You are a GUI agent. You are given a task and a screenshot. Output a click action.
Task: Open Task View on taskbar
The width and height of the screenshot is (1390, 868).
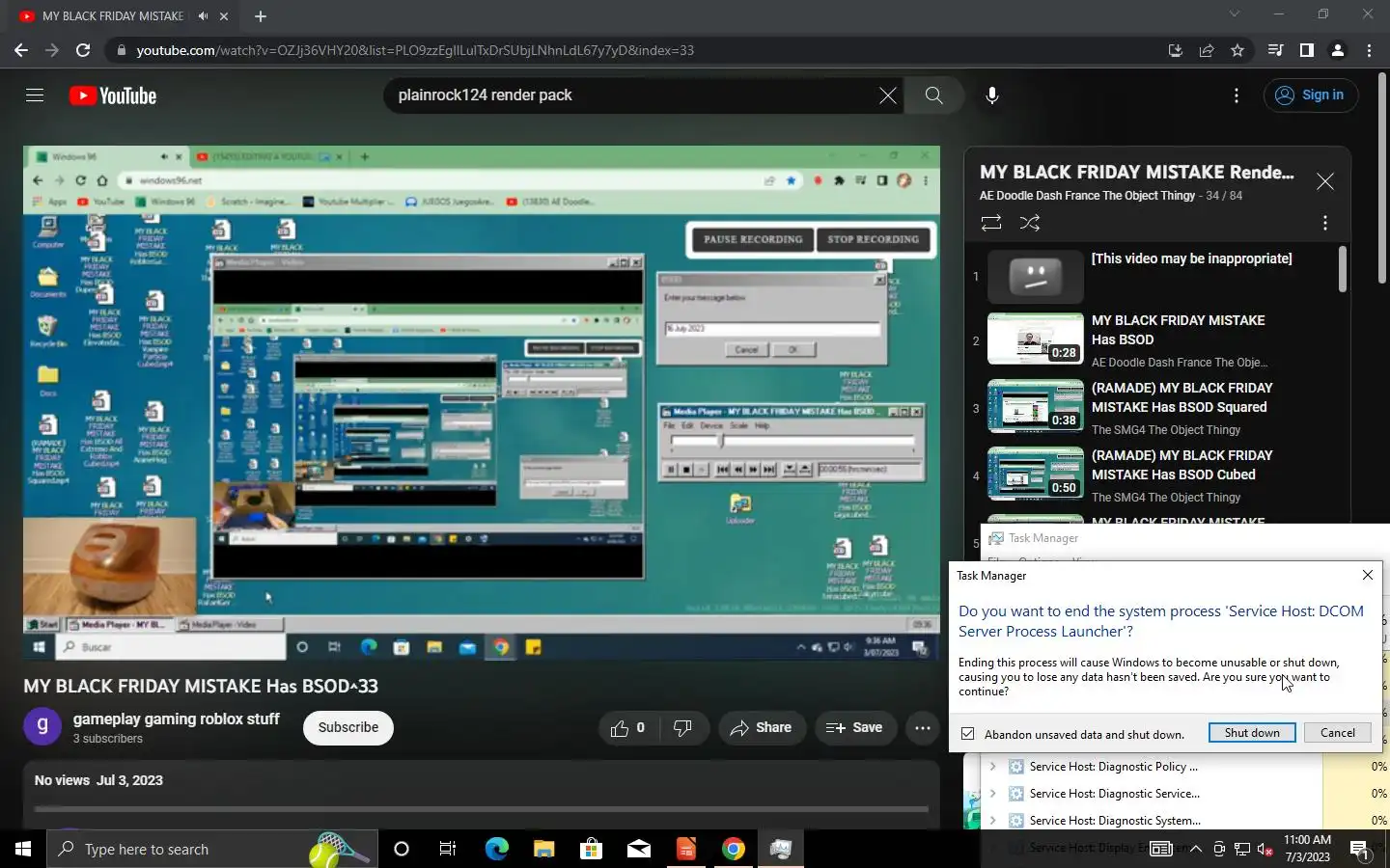click(448, 849)
